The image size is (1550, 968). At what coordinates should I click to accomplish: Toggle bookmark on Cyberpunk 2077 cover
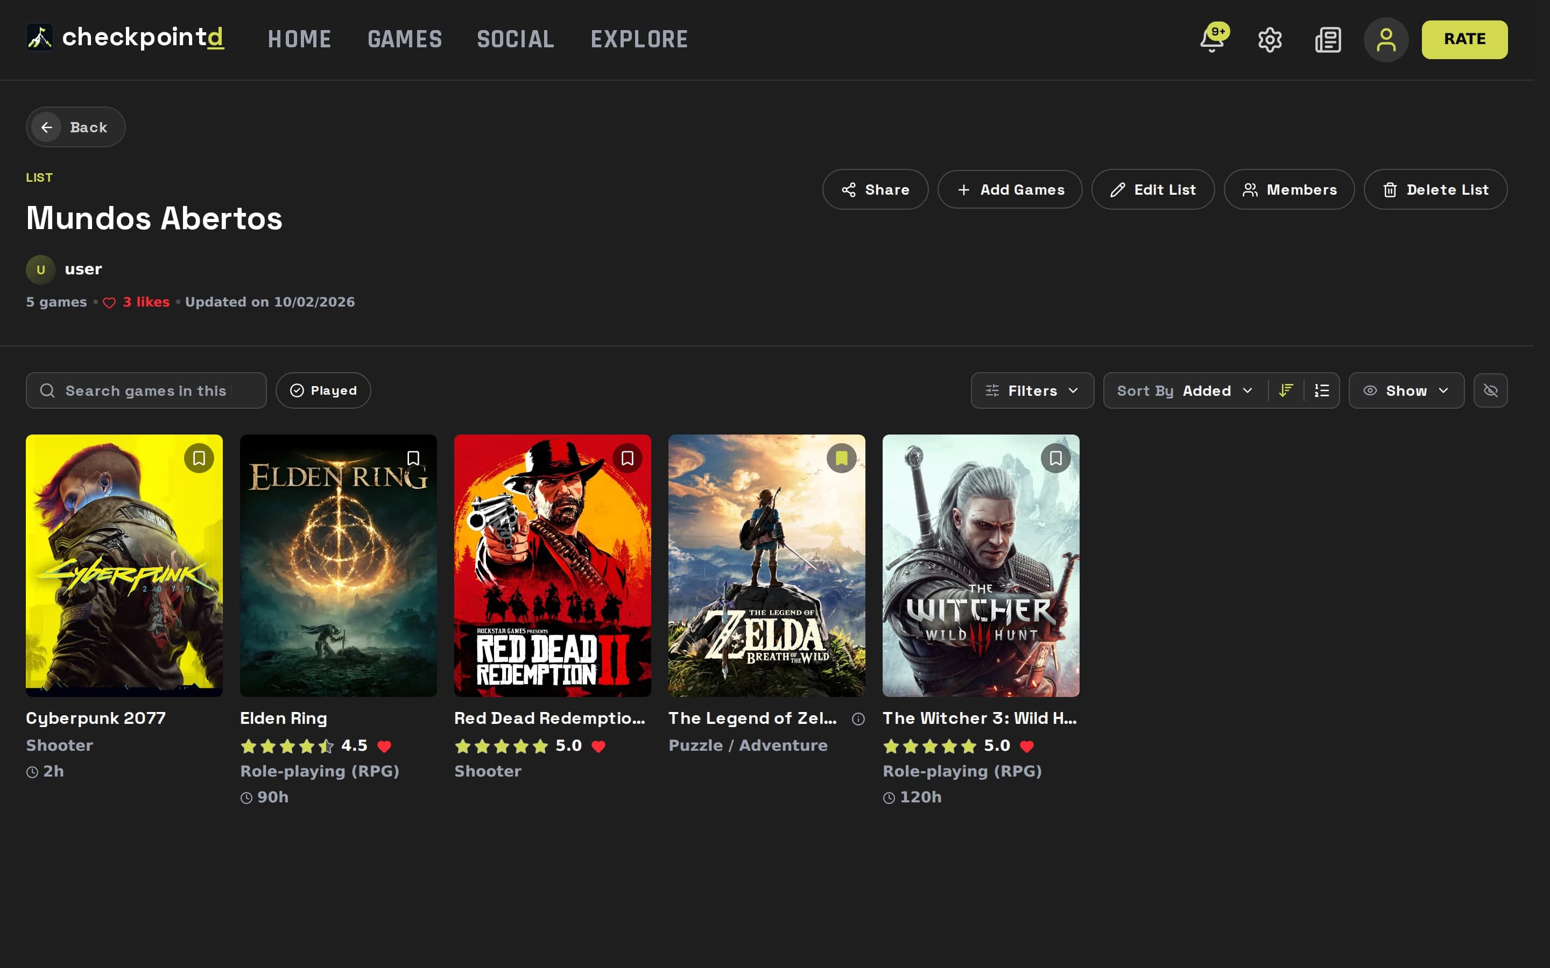pyautogui.click(x=199, y=458)
